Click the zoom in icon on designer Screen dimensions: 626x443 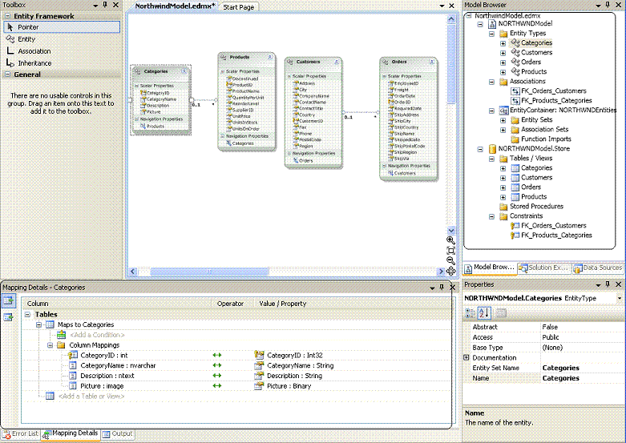[450, 240]
